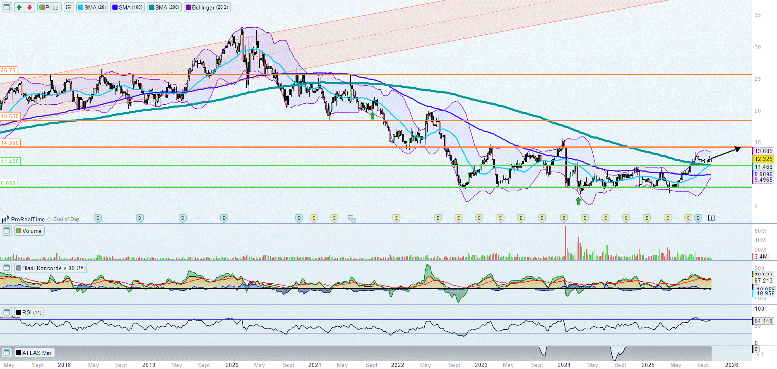Toggle the Volume panel window button
777x369 pixels.
(7, 231)
